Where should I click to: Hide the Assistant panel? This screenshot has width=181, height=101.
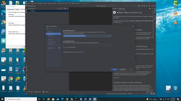[x=152, y=9]
